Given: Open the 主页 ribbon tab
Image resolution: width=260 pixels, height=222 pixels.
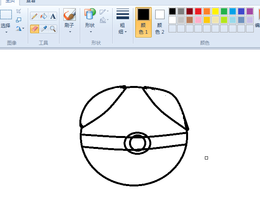Looking at the screenshot, I should [10, 2].
